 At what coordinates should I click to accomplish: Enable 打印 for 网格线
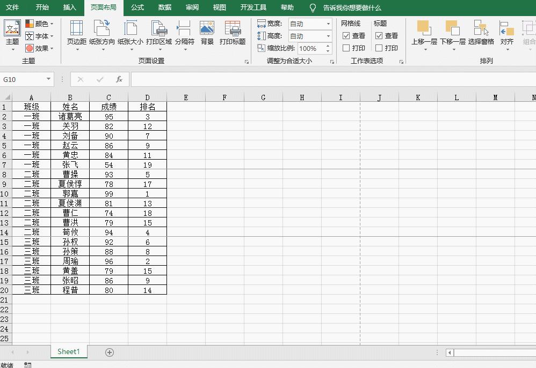click(346, 48)
